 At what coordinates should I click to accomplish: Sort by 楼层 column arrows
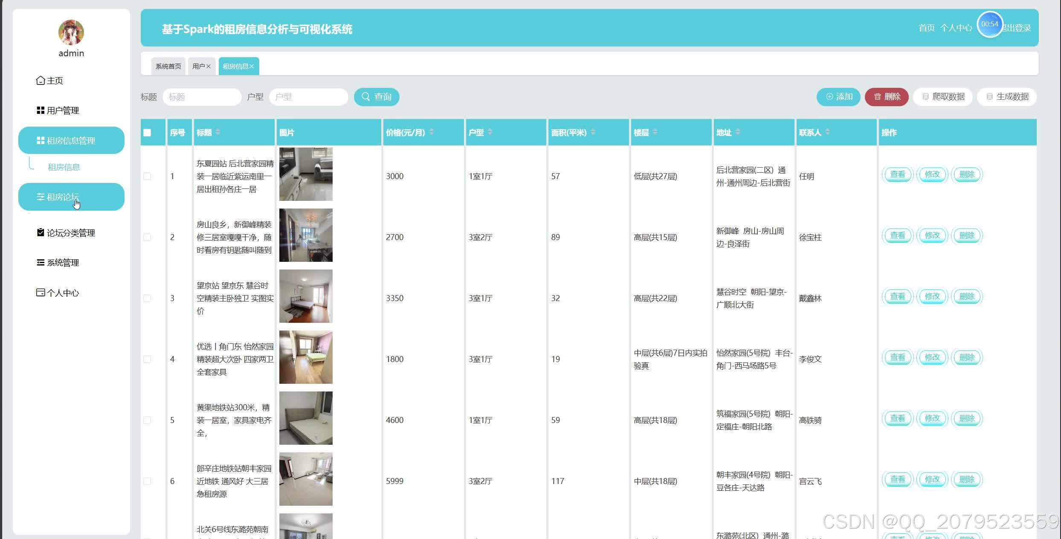[x=655, y=132]
